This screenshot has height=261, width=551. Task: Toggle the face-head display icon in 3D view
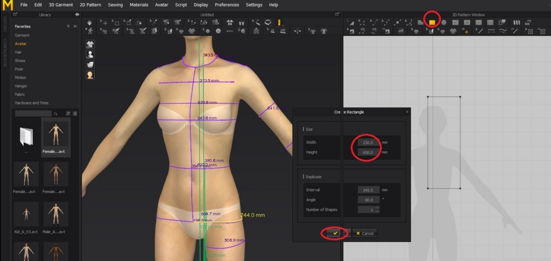coord(90,75)
